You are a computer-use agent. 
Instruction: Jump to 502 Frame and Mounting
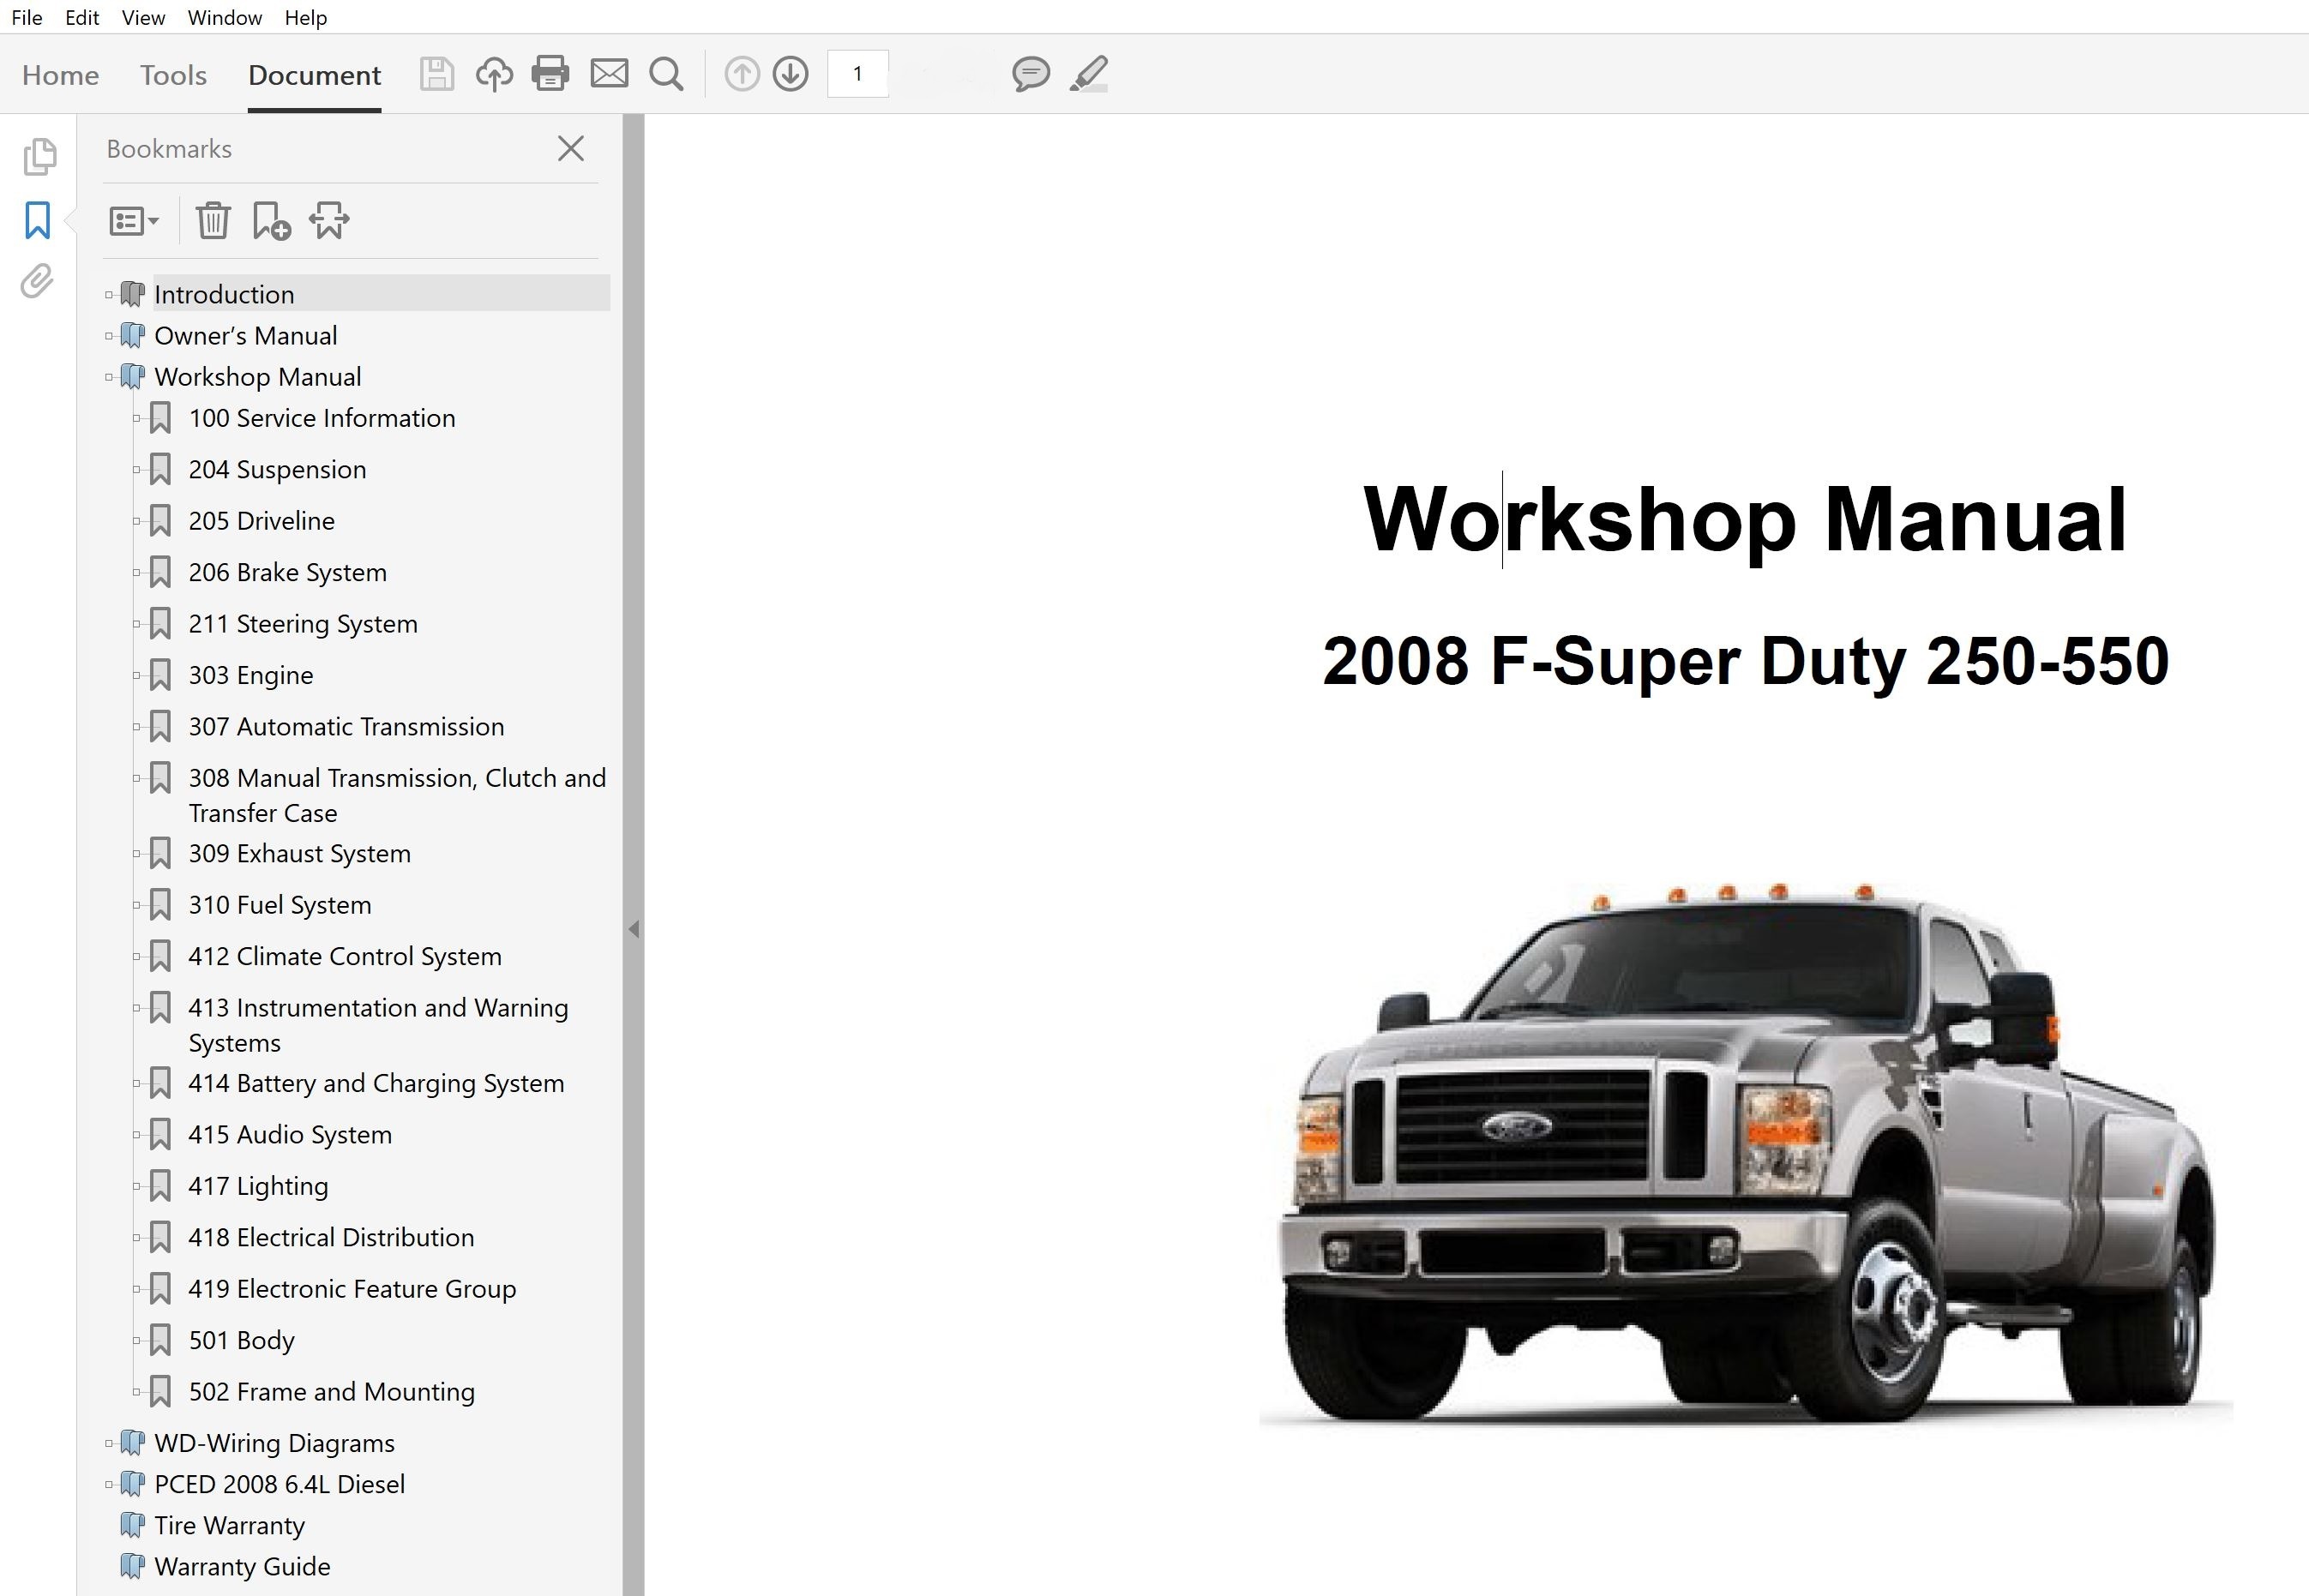tap(331, 1392)
